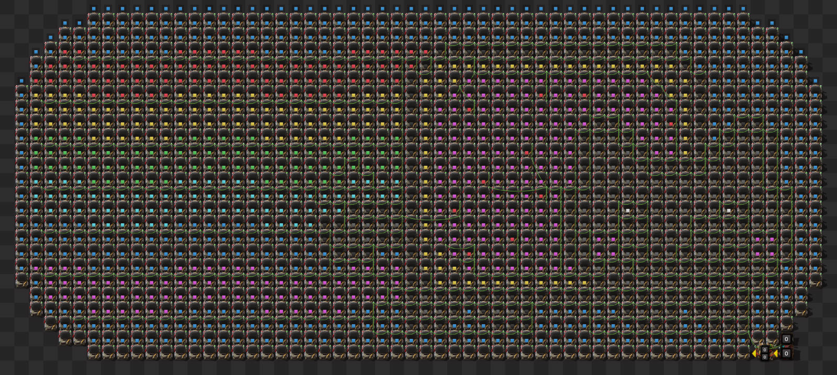Select the topmost combinator showing 0
The height and width of the screenshot is (375, 837).
pyautogui.click(x=786, y=339)
